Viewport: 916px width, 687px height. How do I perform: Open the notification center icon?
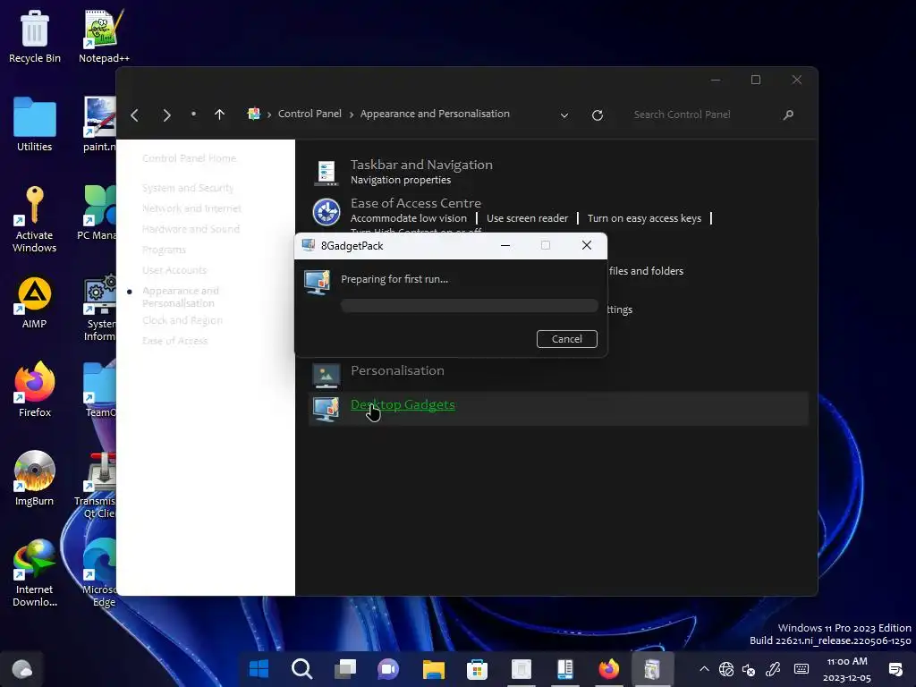pos(895,669)
